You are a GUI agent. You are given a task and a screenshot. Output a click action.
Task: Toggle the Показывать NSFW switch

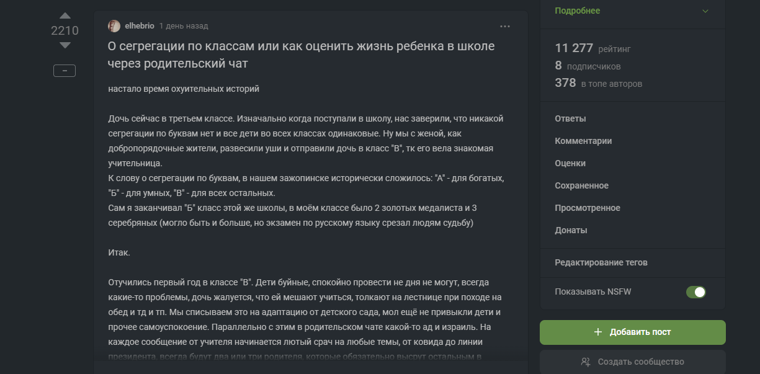(x=696, y=292)
